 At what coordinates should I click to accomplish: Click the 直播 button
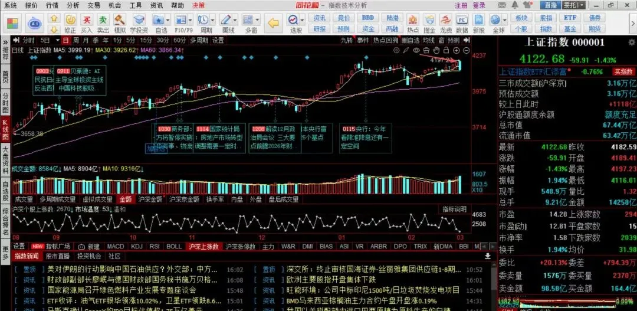pyautogui.click(x=550, y=5)
